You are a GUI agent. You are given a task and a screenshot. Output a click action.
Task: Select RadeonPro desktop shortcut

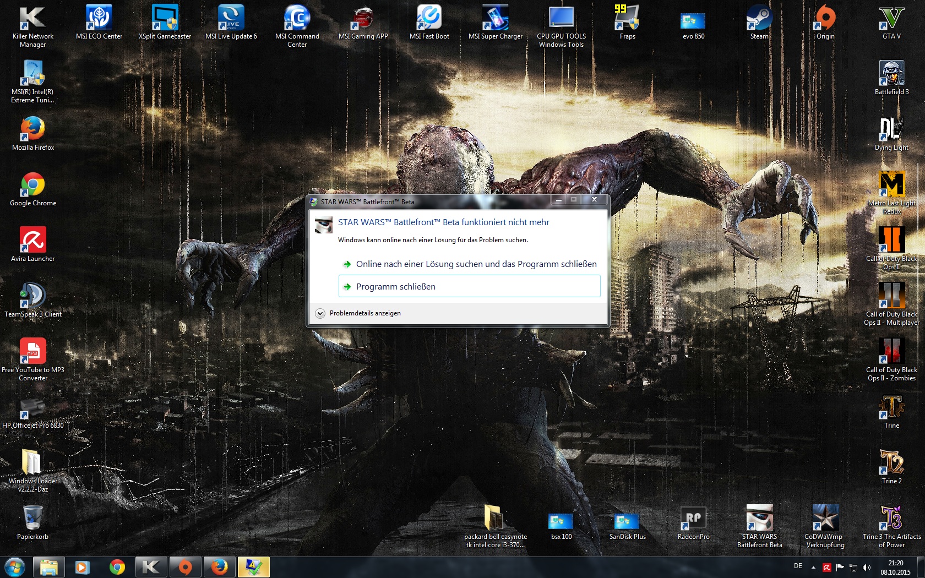pos(694,522)
